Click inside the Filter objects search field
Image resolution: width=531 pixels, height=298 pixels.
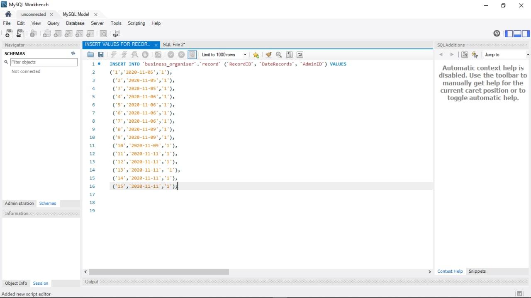pos(44,62)
